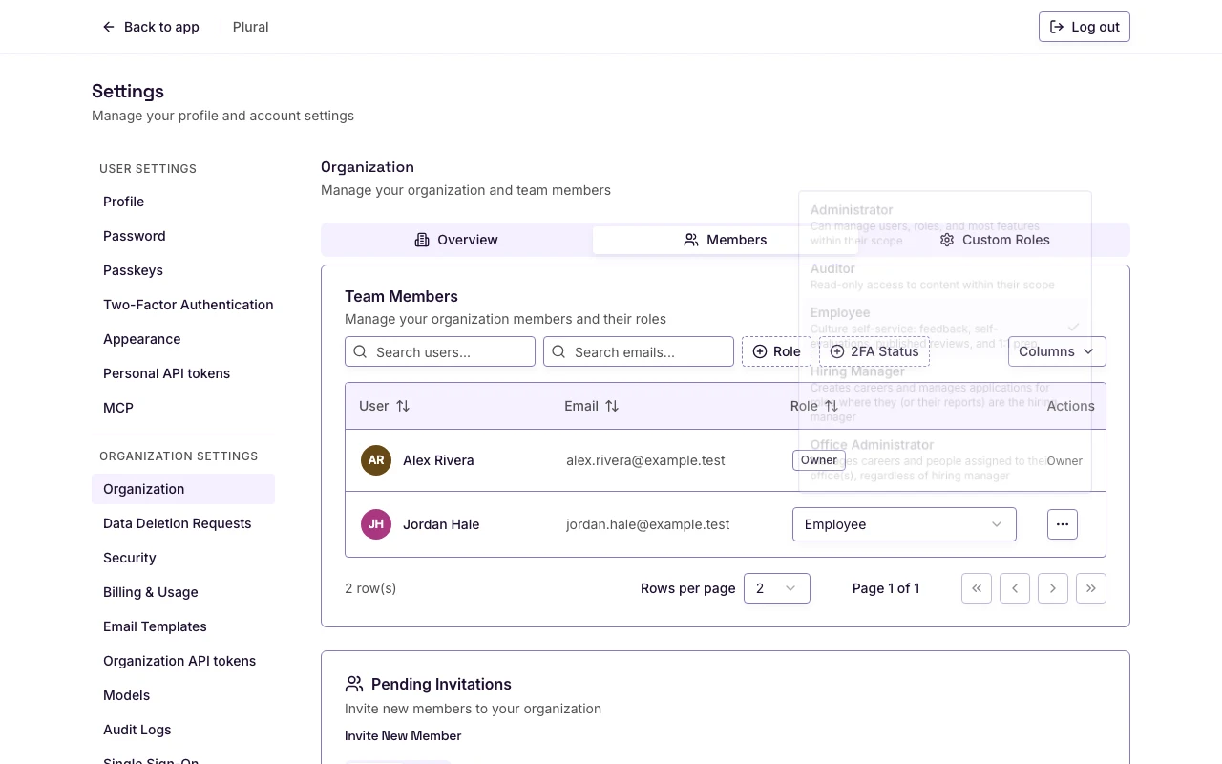Click the email alex.rivera@example.test
This screenshot has height=764, width=1222.
[x=645, y=460]
